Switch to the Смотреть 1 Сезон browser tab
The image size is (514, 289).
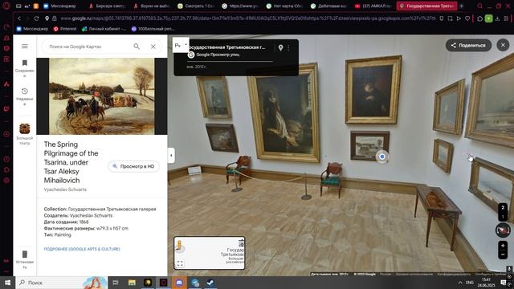pyautogui.click(x=196, y=6)
